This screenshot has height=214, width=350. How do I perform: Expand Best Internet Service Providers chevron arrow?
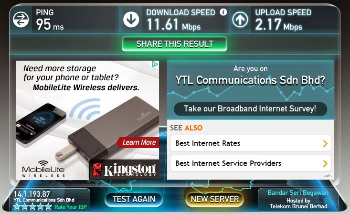[x=325, y=163]
